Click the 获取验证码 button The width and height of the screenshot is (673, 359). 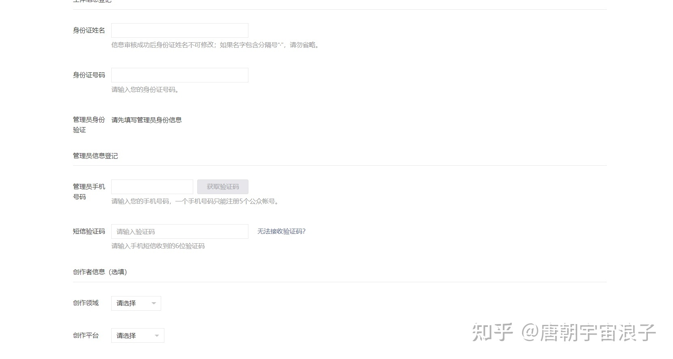click(223, 187)
